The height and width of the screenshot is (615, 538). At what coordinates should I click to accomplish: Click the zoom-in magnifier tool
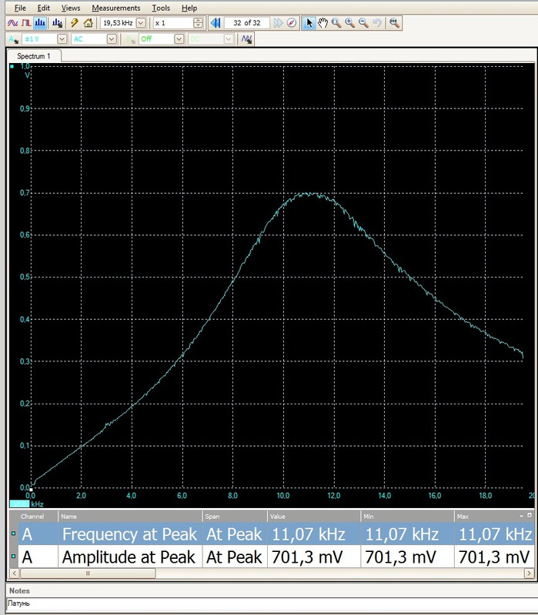point(350,23)
